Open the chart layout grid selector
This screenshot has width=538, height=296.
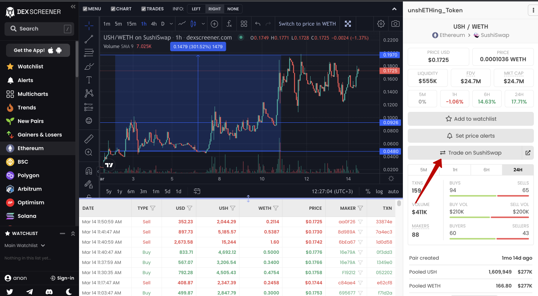coord(244,24)
